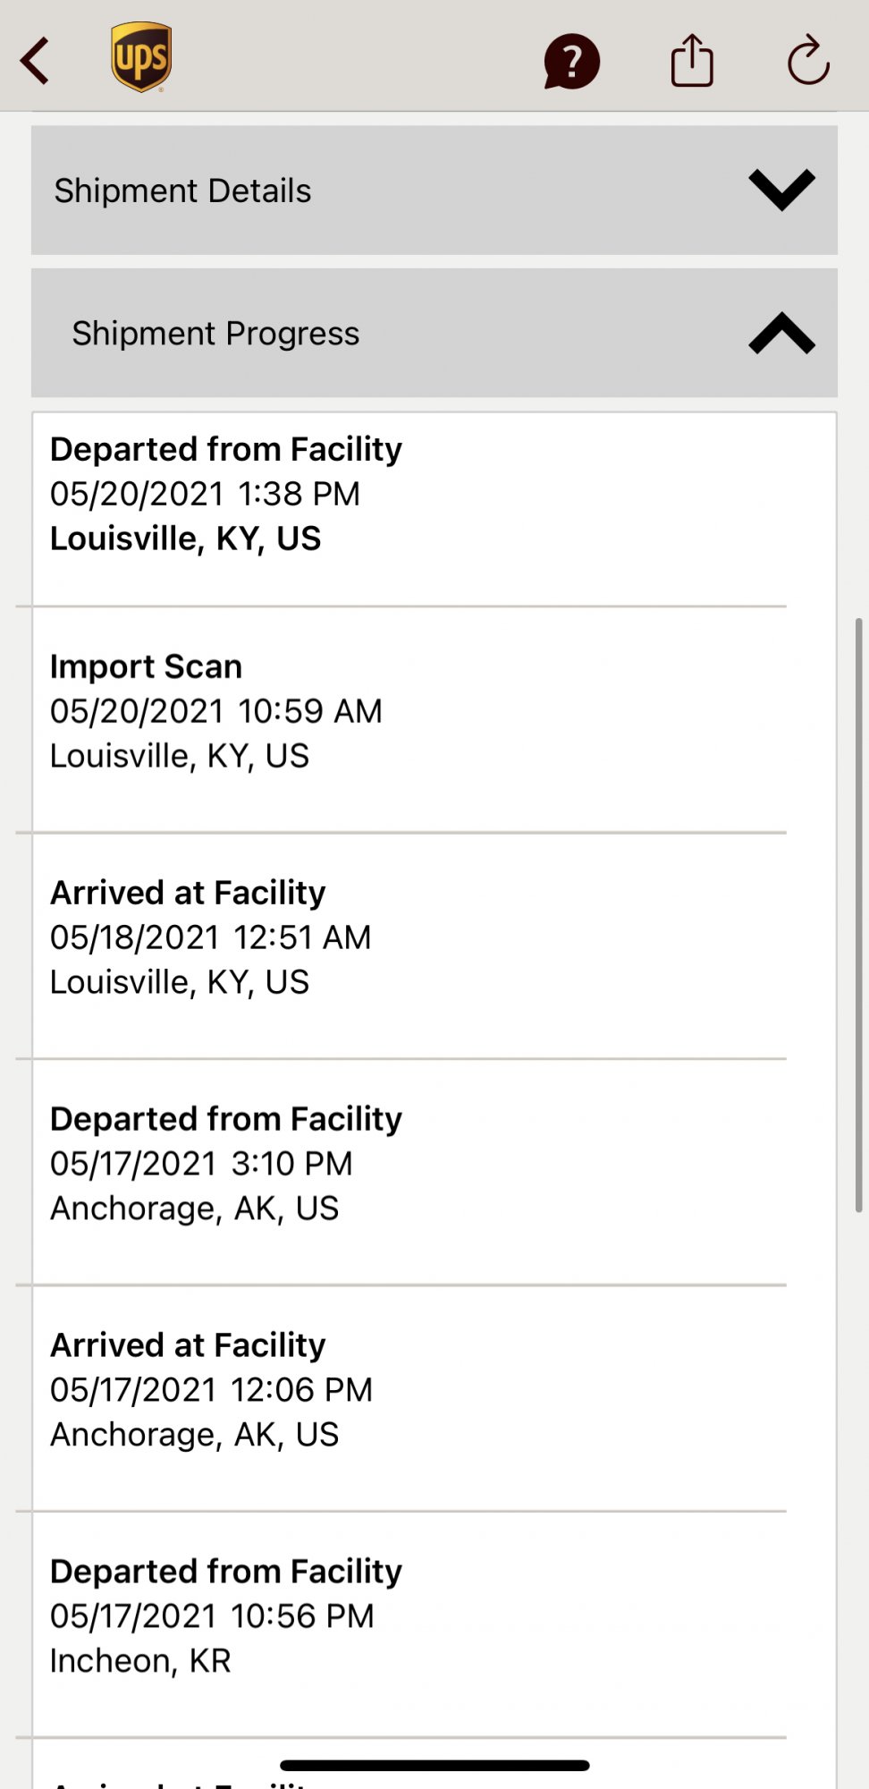Click the vertical scrollbar thumb
This screenshot has height=1789, width=869.
click(858, 914)
